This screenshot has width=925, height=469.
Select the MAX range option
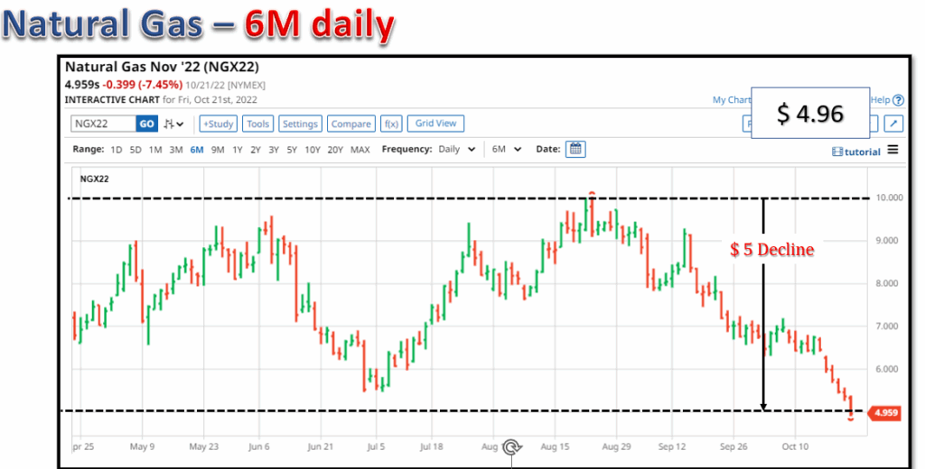click(360, 149)
